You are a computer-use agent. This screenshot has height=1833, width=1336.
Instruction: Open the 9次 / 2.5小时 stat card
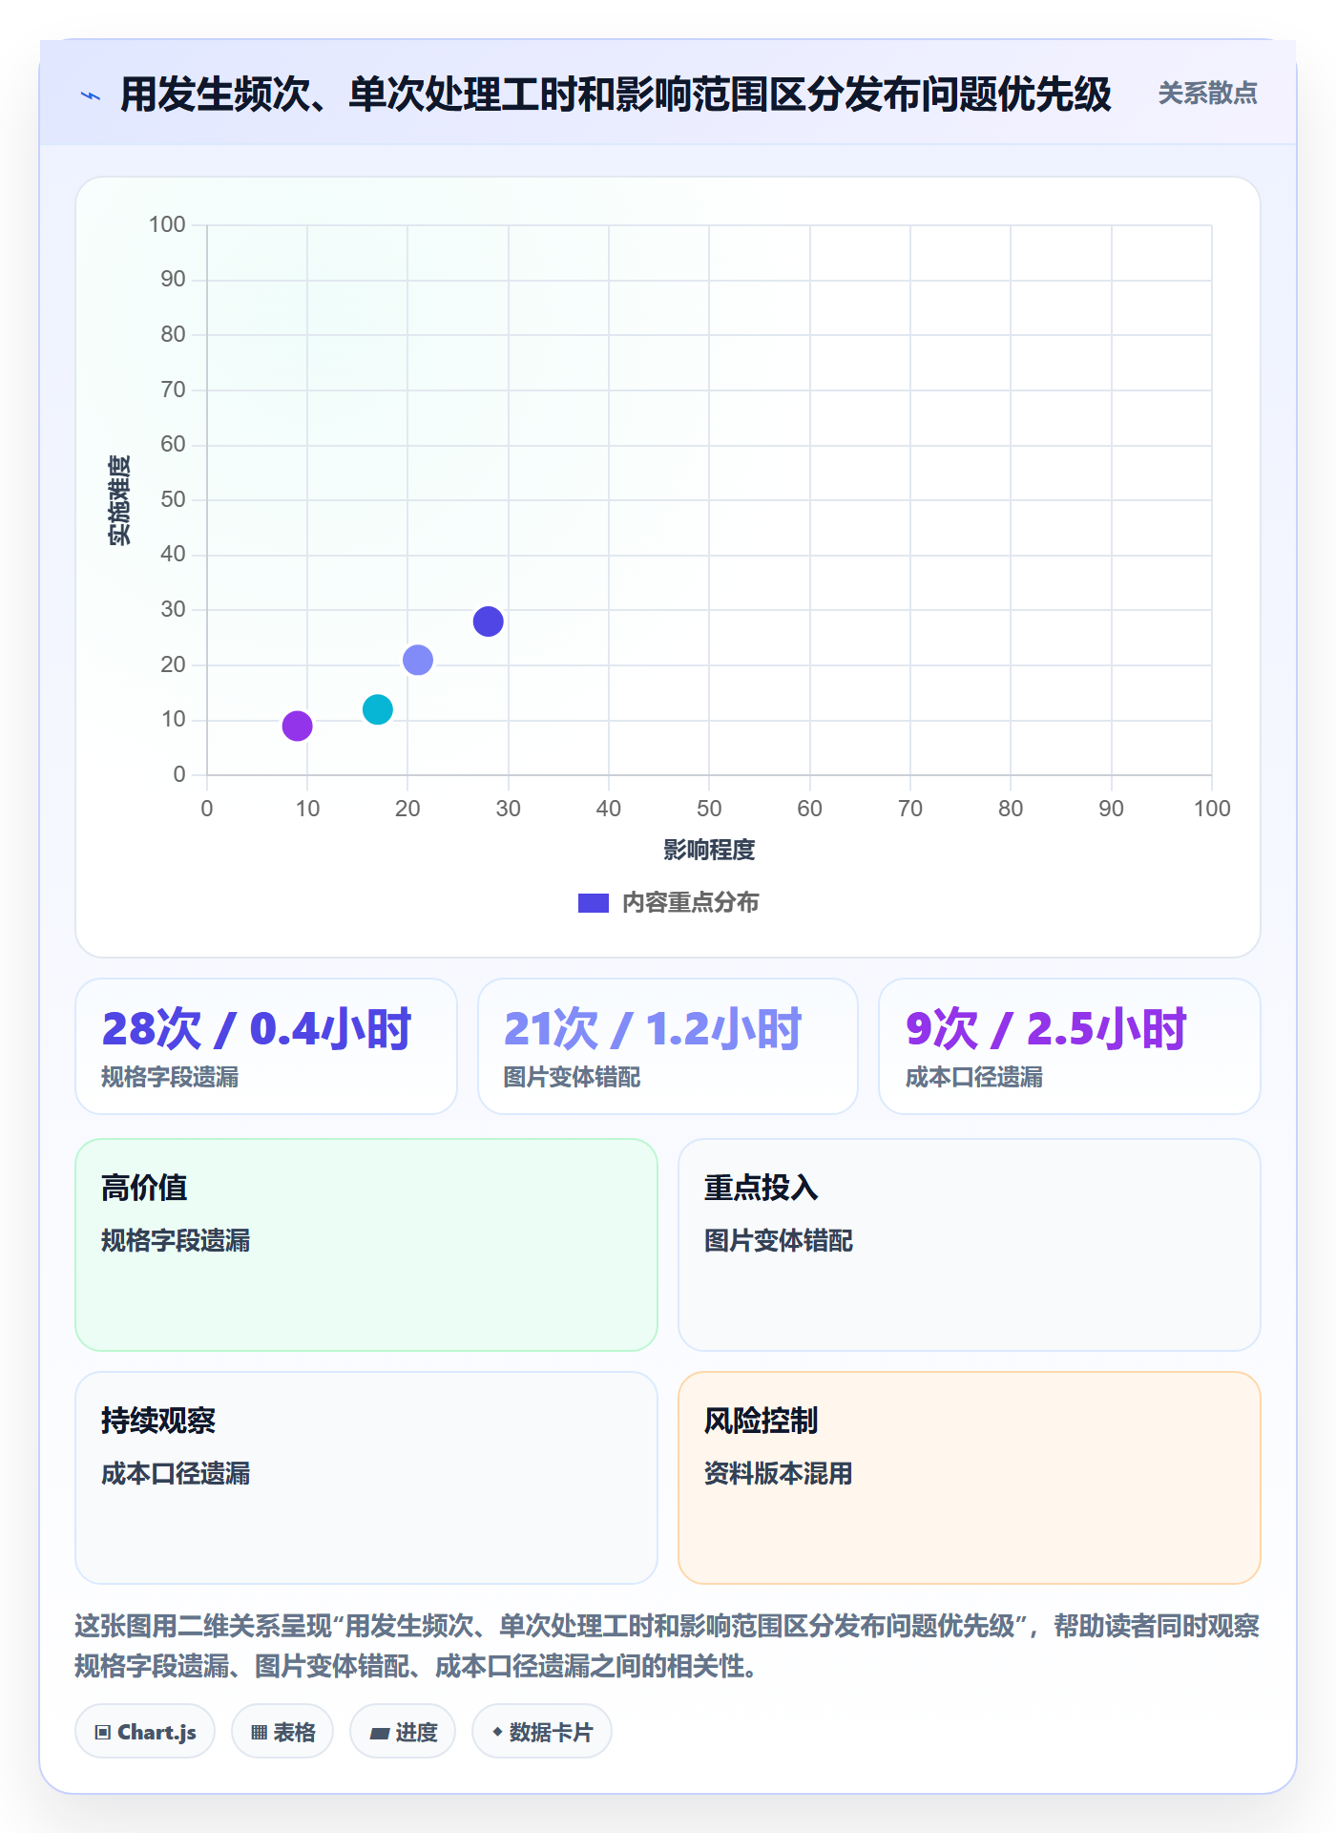tap(1070, 1046)
